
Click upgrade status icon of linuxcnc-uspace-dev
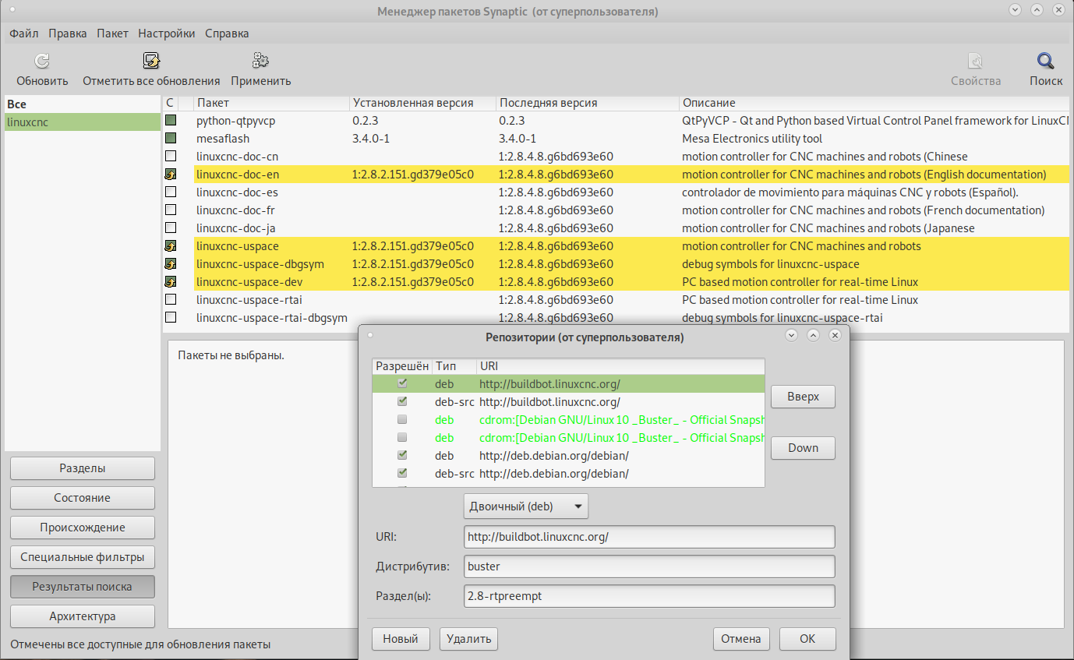click(171, 282)
